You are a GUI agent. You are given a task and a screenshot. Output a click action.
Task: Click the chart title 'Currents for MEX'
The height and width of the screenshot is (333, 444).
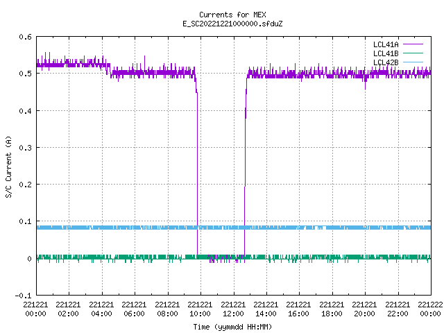[x=232, y=15]
